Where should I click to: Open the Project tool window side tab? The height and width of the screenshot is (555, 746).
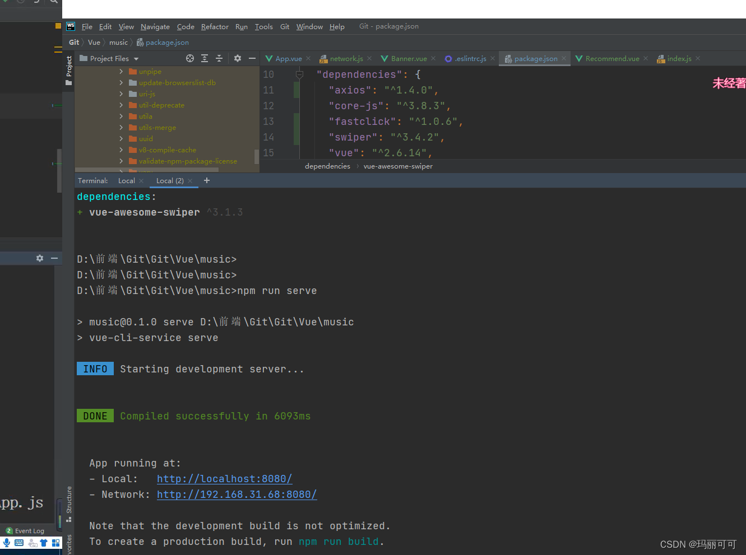click(69, 71)
